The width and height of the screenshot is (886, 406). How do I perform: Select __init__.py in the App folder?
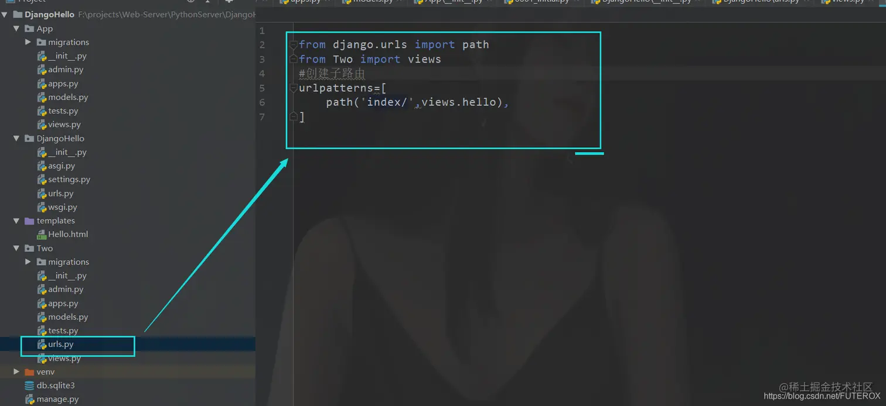pos(67,56)
